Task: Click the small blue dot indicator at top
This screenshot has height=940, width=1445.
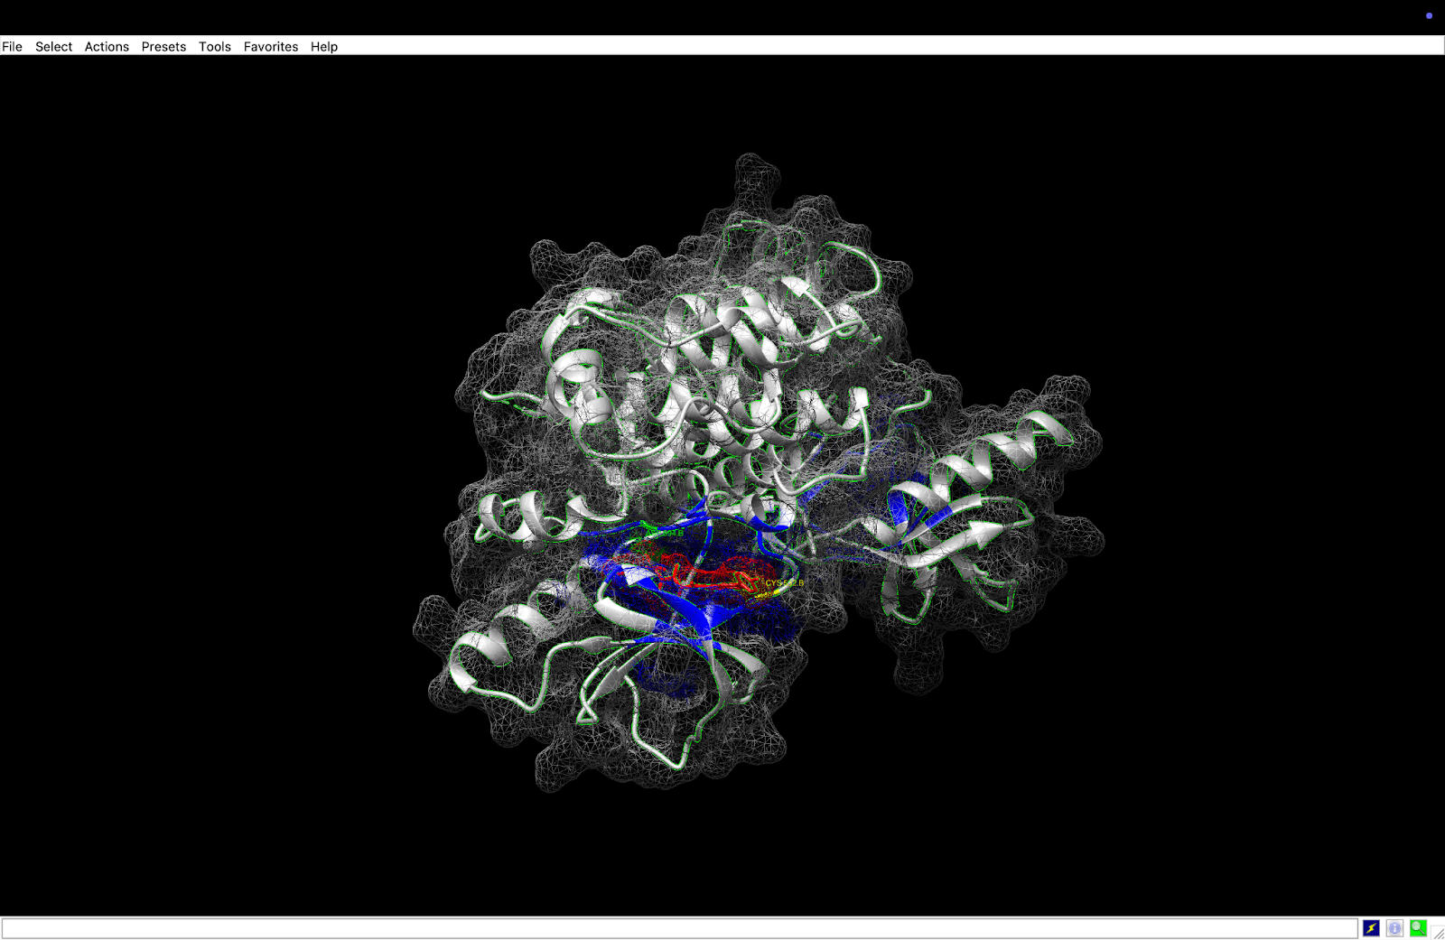Action: point(1429,15)
